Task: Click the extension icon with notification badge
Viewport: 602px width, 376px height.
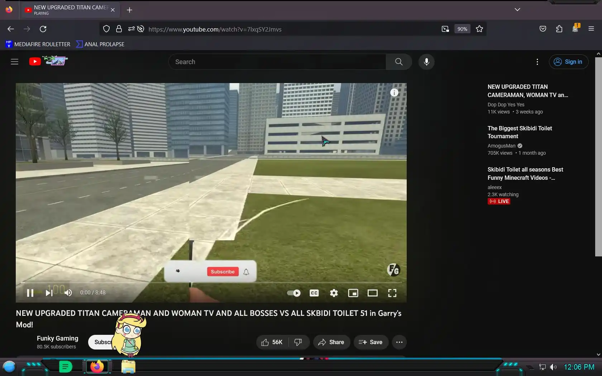Action: [575, 28]
